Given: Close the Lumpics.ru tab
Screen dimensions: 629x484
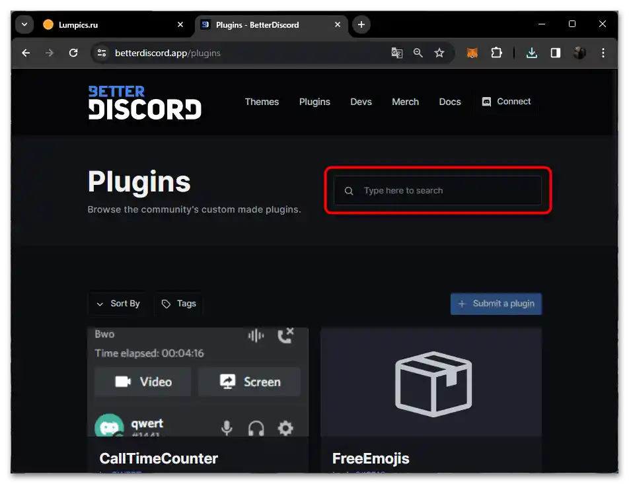Looking at the screenshot, I should coord(180,24).
